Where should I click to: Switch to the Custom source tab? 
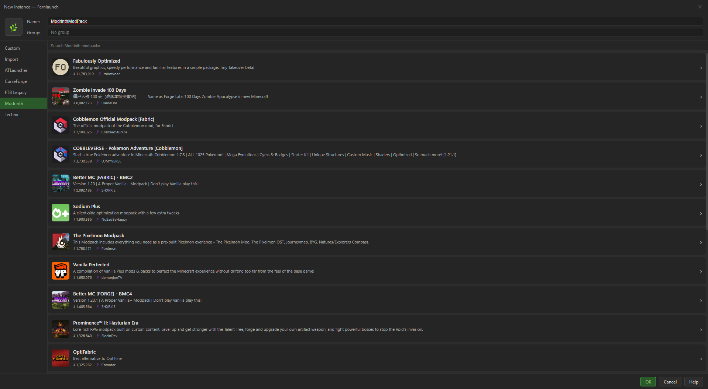(x=24, y=48)
